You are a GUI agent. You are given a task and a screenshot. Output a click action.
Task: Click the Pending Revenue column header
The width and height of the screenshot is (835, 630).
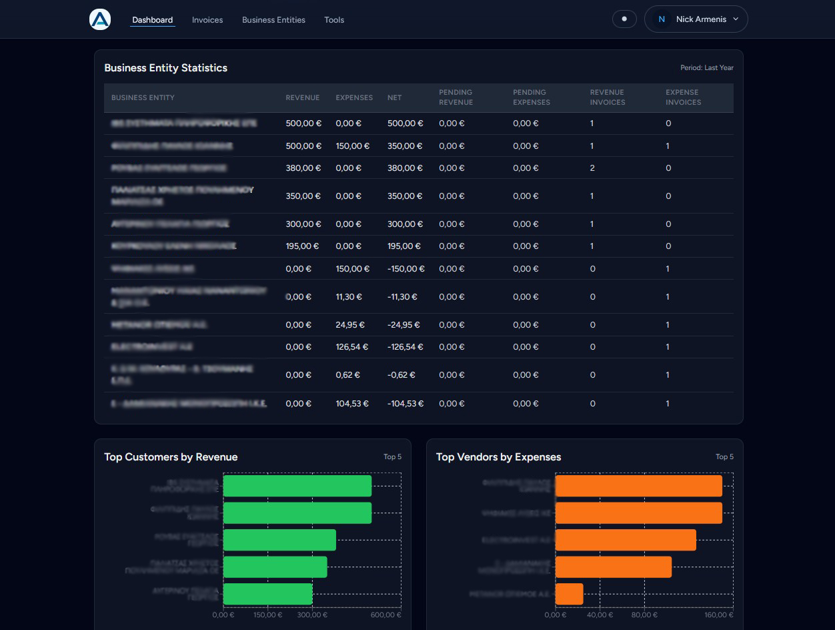(456, 97)
